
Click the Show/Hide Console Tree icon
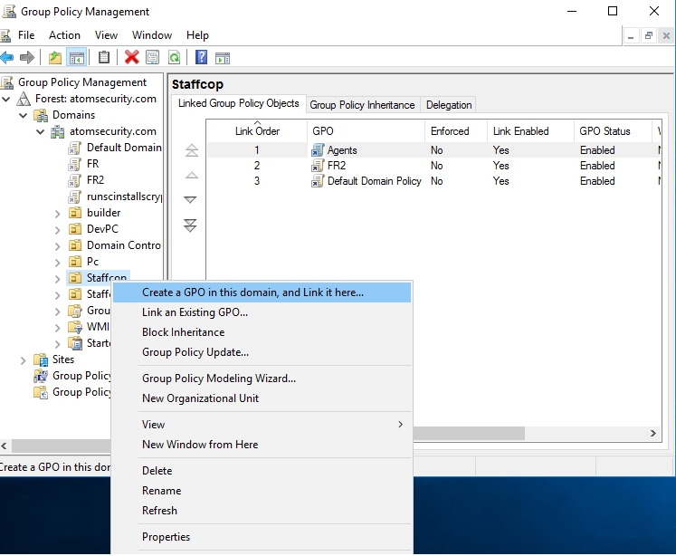coord(77,57)
